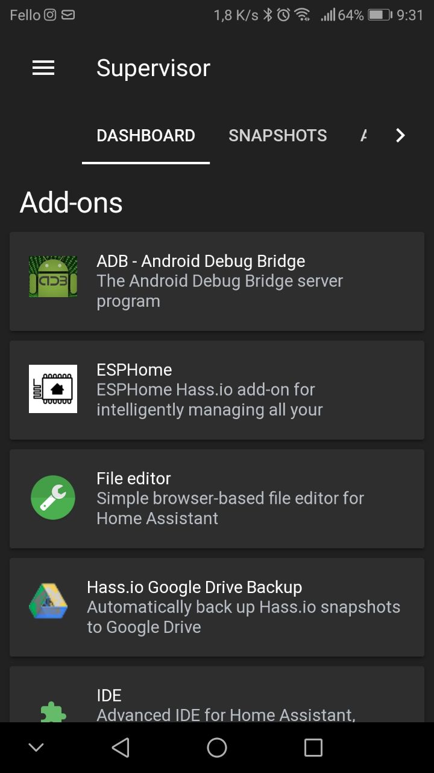Switch to the SNAPSHOTS tab
Screen dimensions: 434x773
point(277,135)
